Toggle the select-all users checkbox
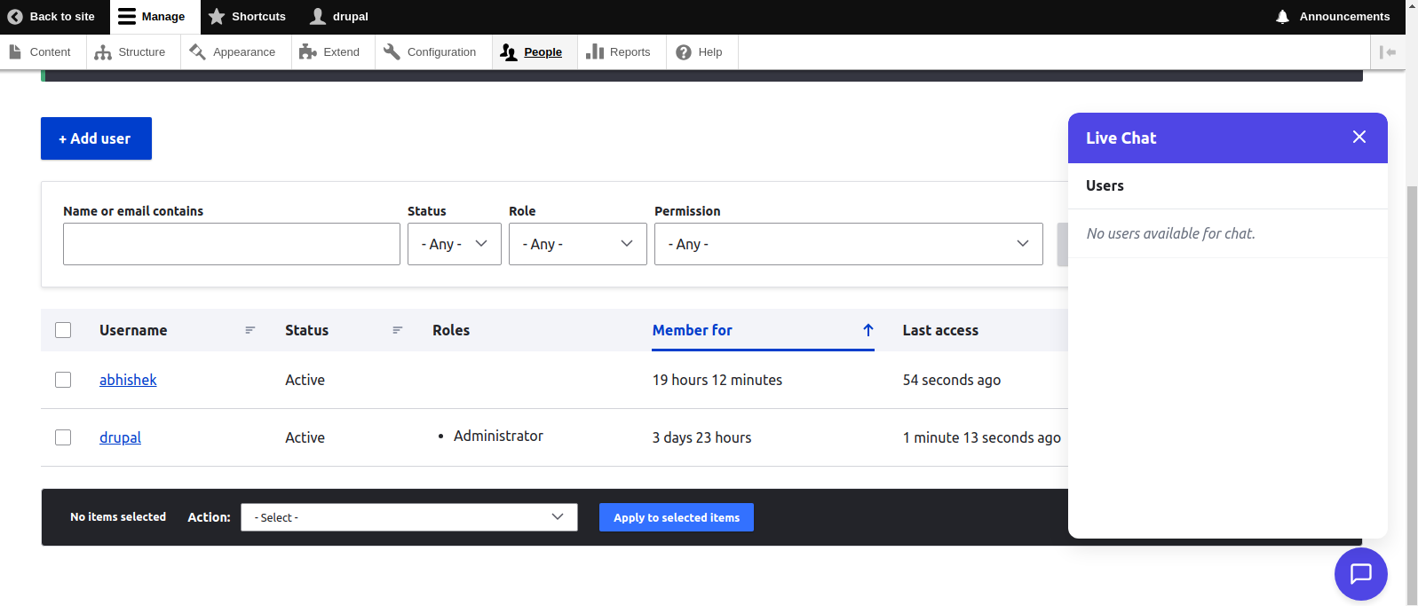Image resolution: width=1418 pixels, height=606 pixels. (x=63, y=330)
